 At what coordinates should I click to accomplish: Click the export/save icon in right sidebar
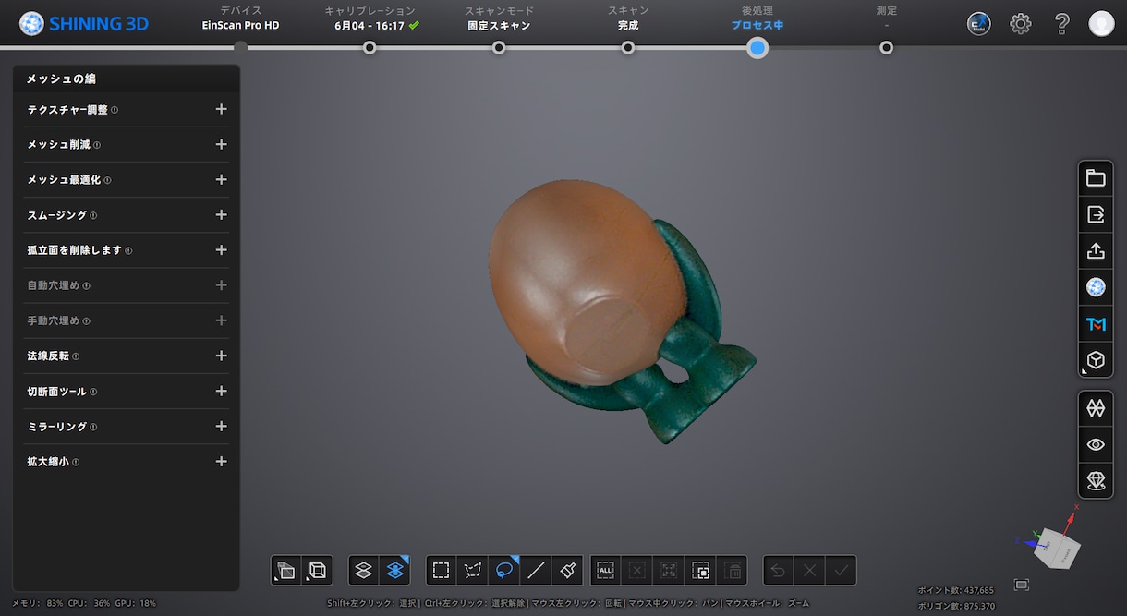click(1096, 214)
